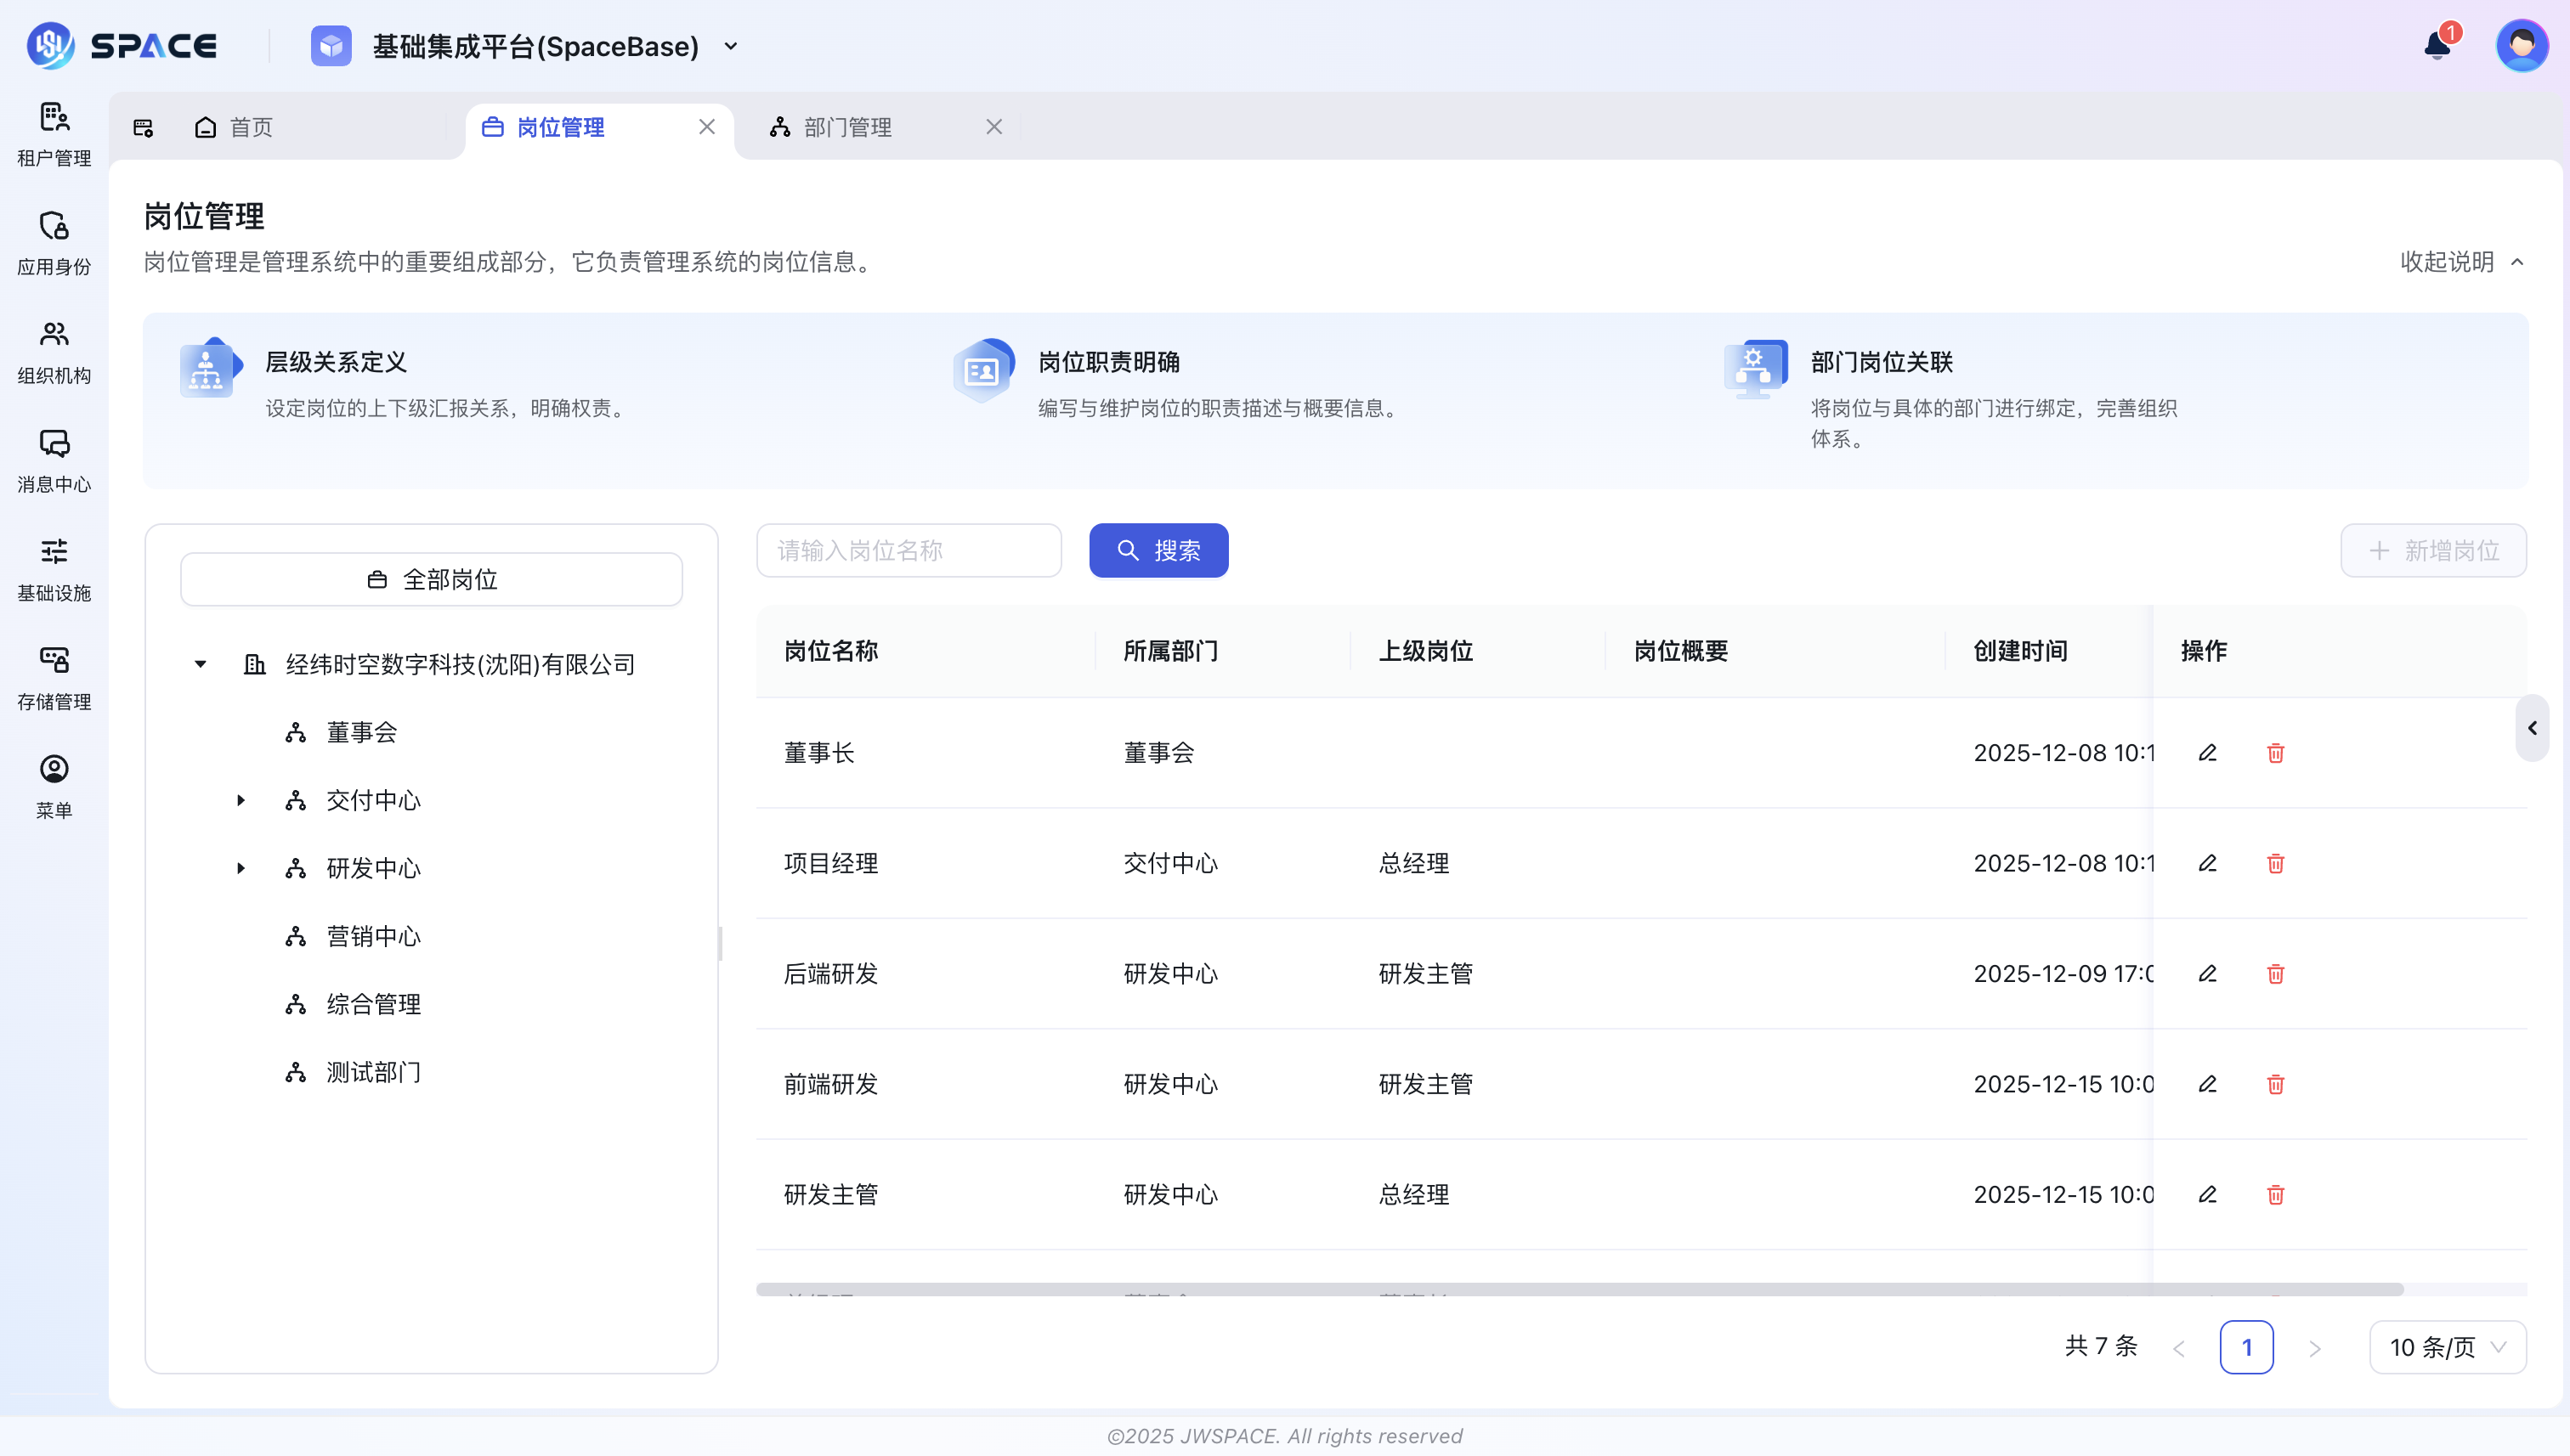Open the 10 条/页 page size dropdown
The width and height of the screenshot is (2570, 1456).
(x=2447, y=1346)
